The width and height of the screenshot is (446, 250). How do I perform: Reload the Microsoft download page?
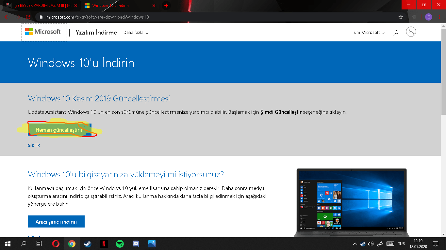coord(28,17)
